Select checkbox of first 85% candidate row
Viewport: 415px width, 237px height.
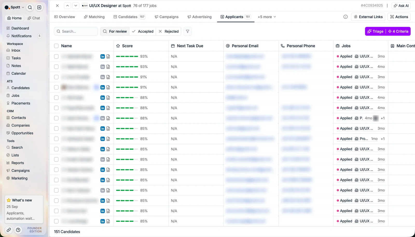[56, 128]
